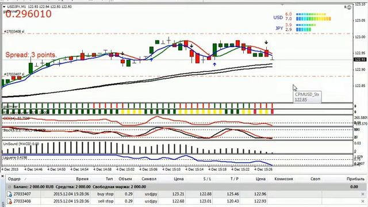
Task: Click the 'buy stop' type cell
Action: [105, 194]
